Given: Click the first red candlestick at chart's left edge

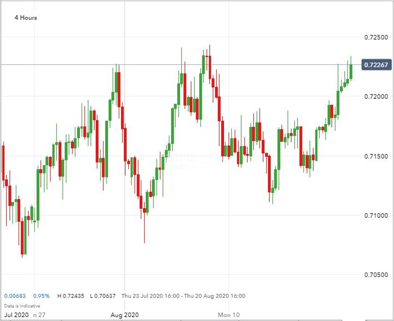Looking at the screenshot, I should tap(3, 162).
